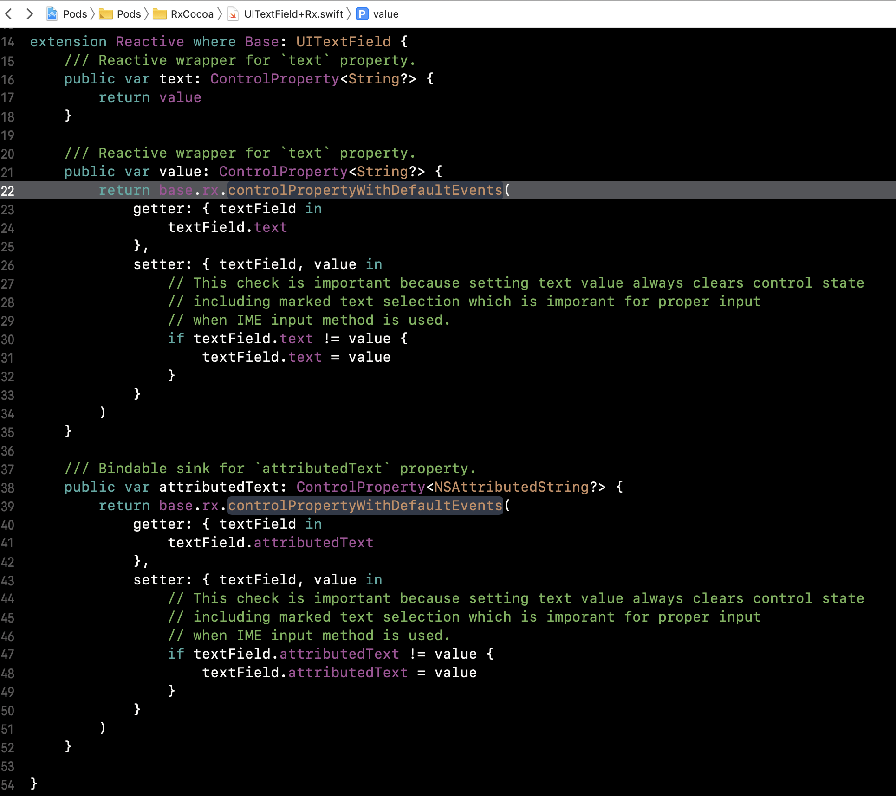Click the back navigation arrow
Viewport: 896px width, 796px height.
pos(9,14)
